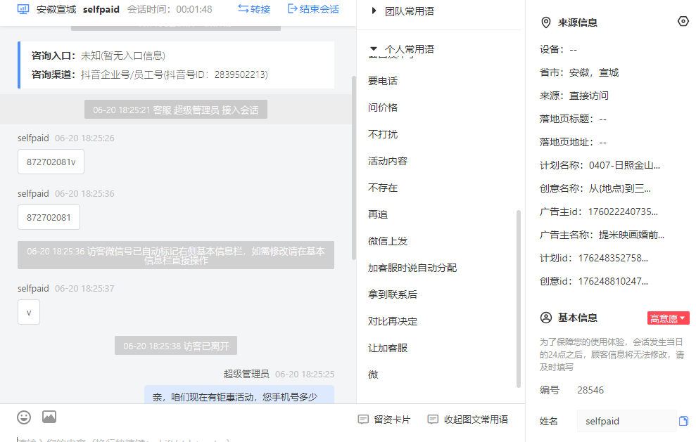
Task: Select the 拿到联系后 quick phrase
Action: [393, 294]
